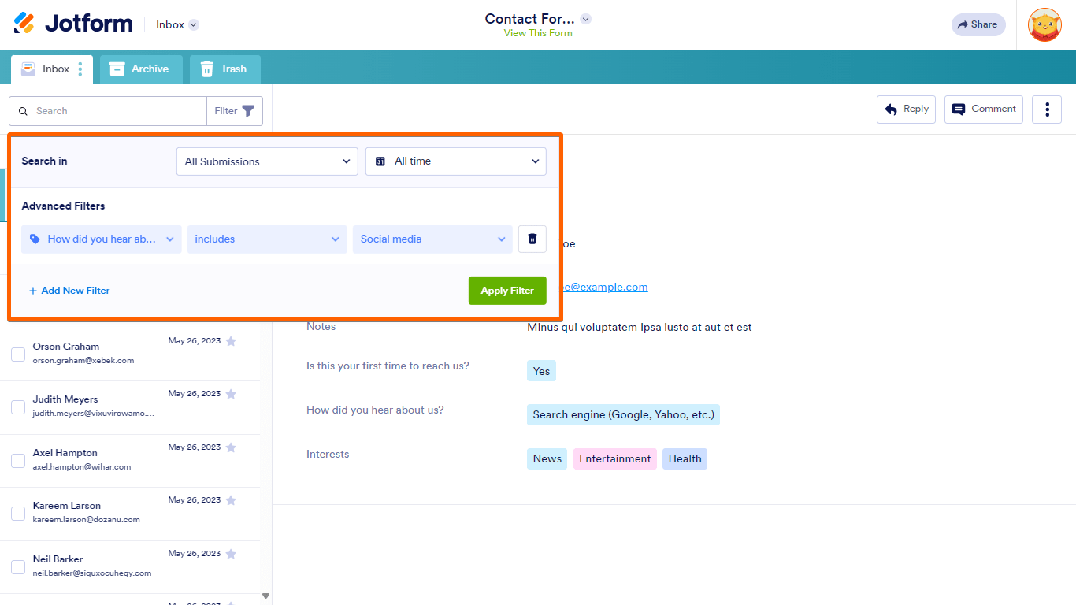Open your profile avatar menu
The height and width of the screenshot is (605, 1076).
1044,24
